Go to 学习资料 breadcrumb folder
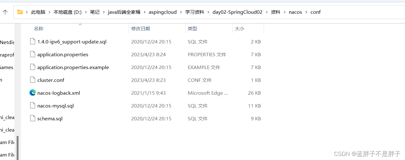The height and width of the screenshot is (160, 405). pyautogui.click(x=195, y=12)
